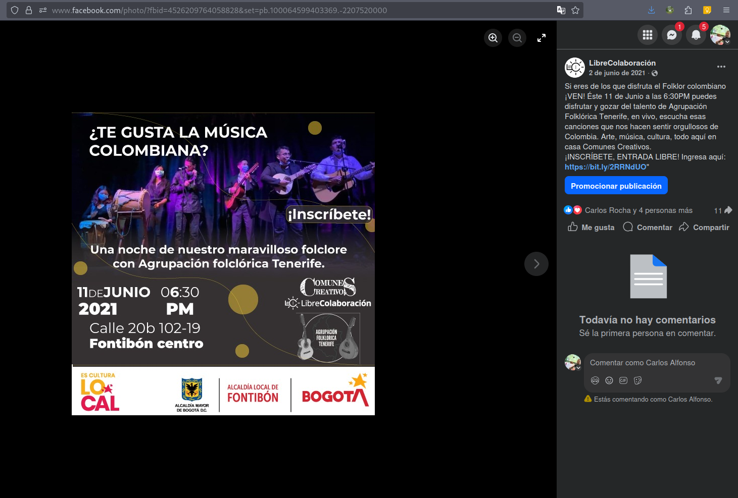
Task: Insert an avatar sticker in comment
Action: pyautogui.click(x=595, y=380)
